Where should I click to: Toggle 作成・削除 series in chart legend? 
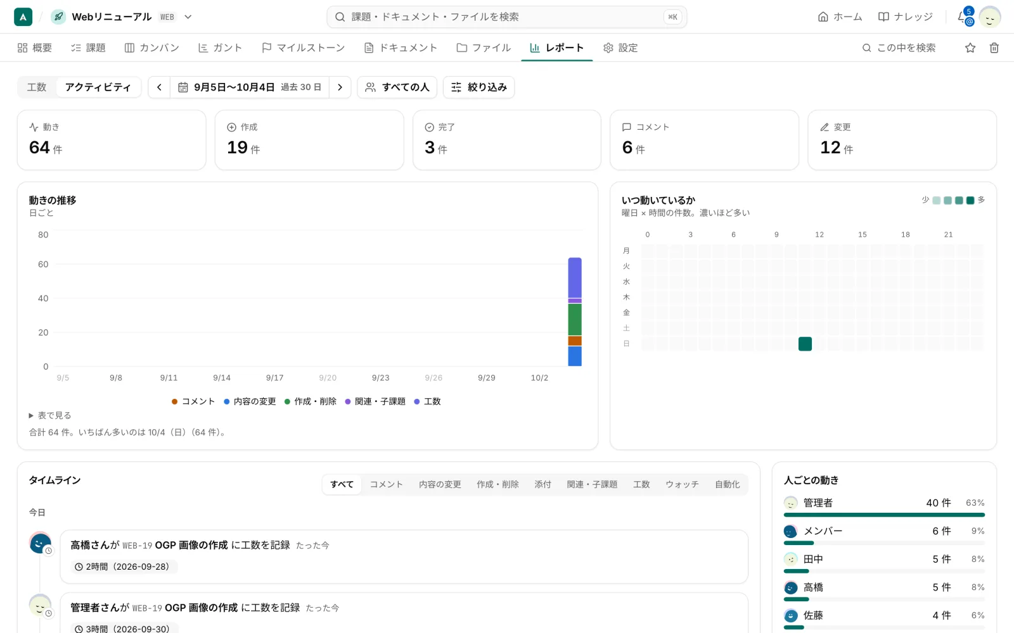pos(311,401)
